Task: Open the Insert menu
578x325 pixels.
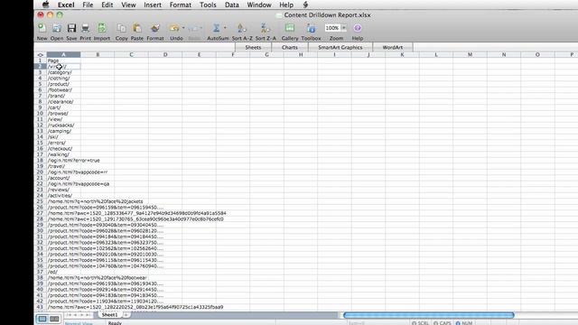Action: pos(153,5)
